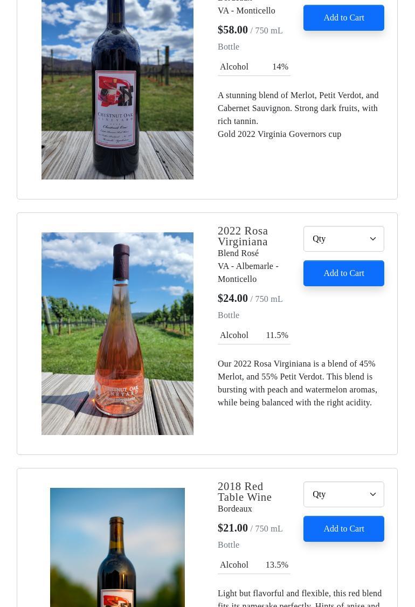Click the $21.00 price text
Image resolution: width=415 pixels, height=607 pixels.
click(233, 528)
